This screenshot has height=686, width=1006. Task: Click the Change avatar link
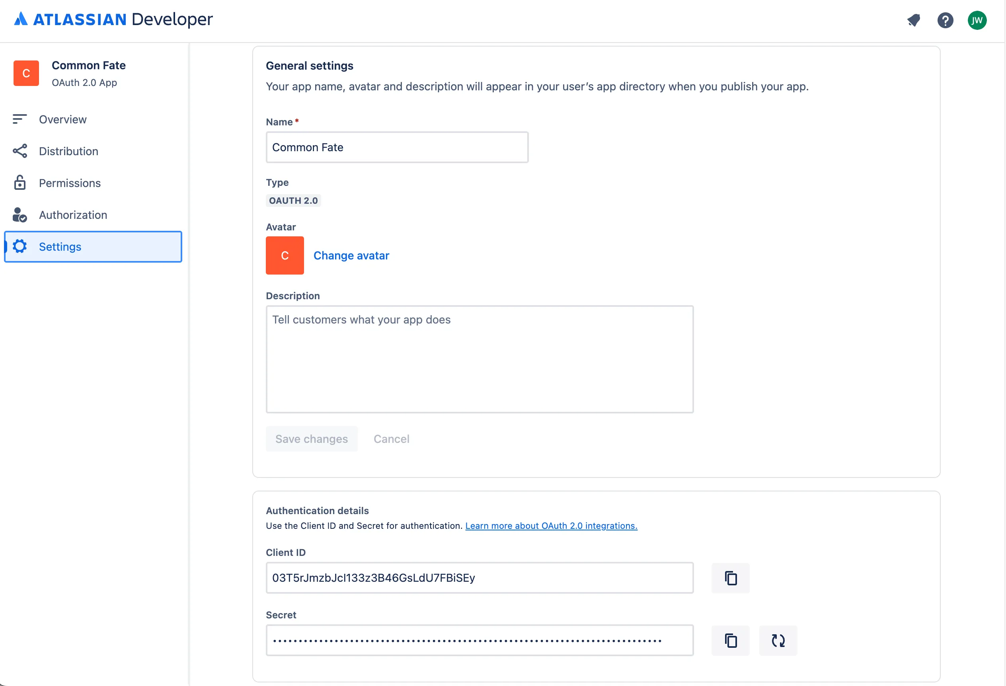tap(351, 255)
